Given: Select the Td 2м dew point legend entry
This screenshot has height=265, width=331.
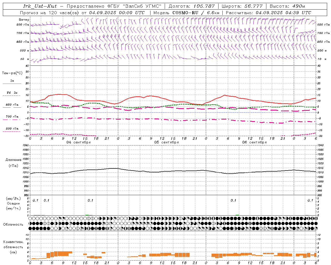Looking at the screenshot, I should pos(12,93).
